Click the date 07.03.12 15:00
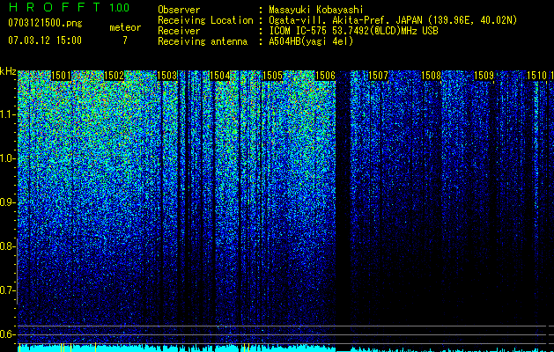The image size is (554, 352). click(x=45, y=40)
